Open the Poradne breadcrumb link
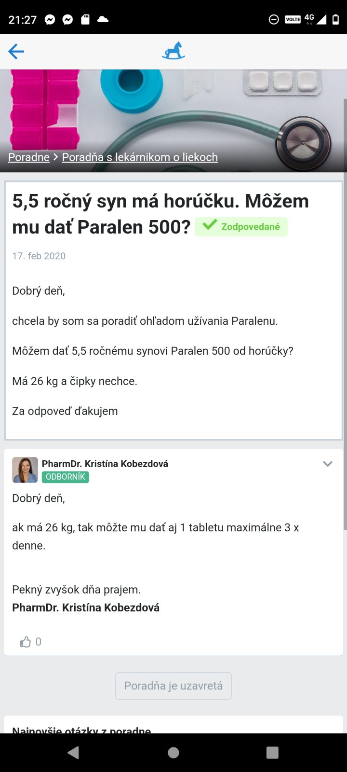The width and height of the screenshot is (347, 772). tap(29, 157)
